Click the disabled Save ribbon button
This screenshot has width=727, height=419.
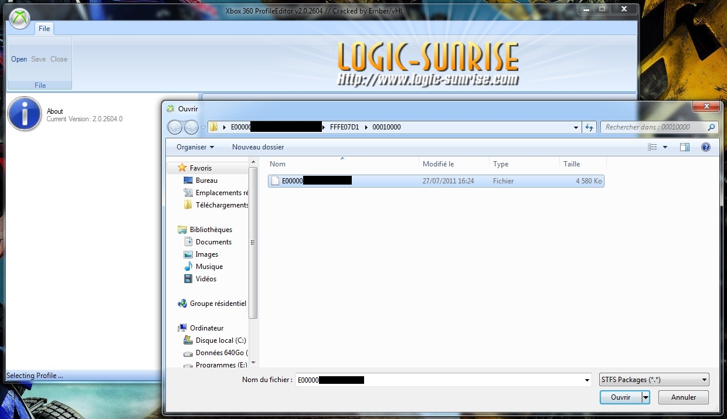pyautogui.click(x=39, y=59)
